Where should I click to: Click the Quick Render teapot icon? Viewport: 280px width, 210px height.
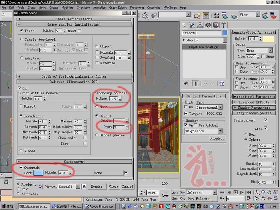pyautogui.click(x=234, y=16)
